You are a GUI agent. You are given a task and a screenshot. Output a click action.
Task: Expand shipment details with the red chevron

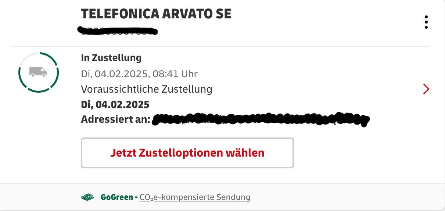pyautogui.click(x=426, y=89)
